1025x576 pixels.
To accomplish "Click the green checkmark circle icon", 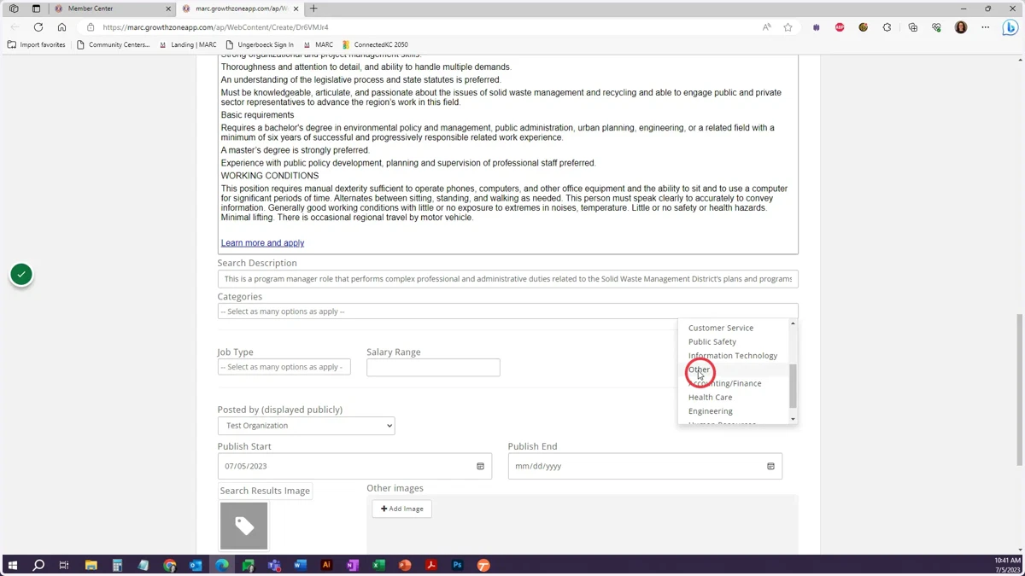I will coord(21,275).
